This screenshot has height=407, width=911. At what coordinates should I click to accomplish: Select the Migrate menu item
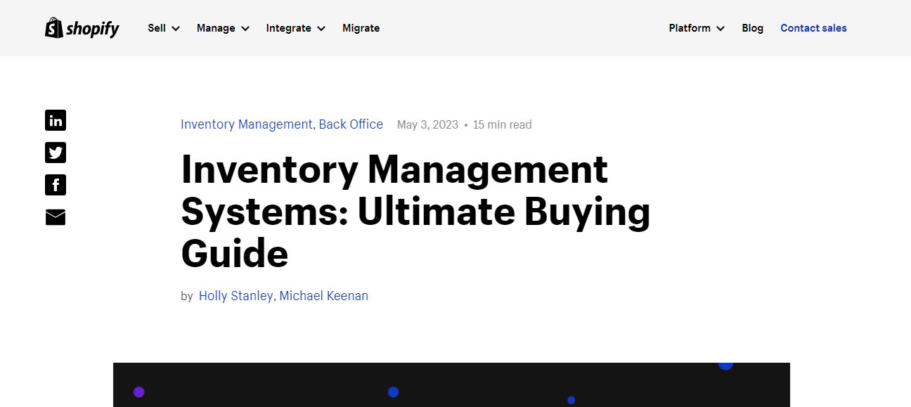pos(361,28)
